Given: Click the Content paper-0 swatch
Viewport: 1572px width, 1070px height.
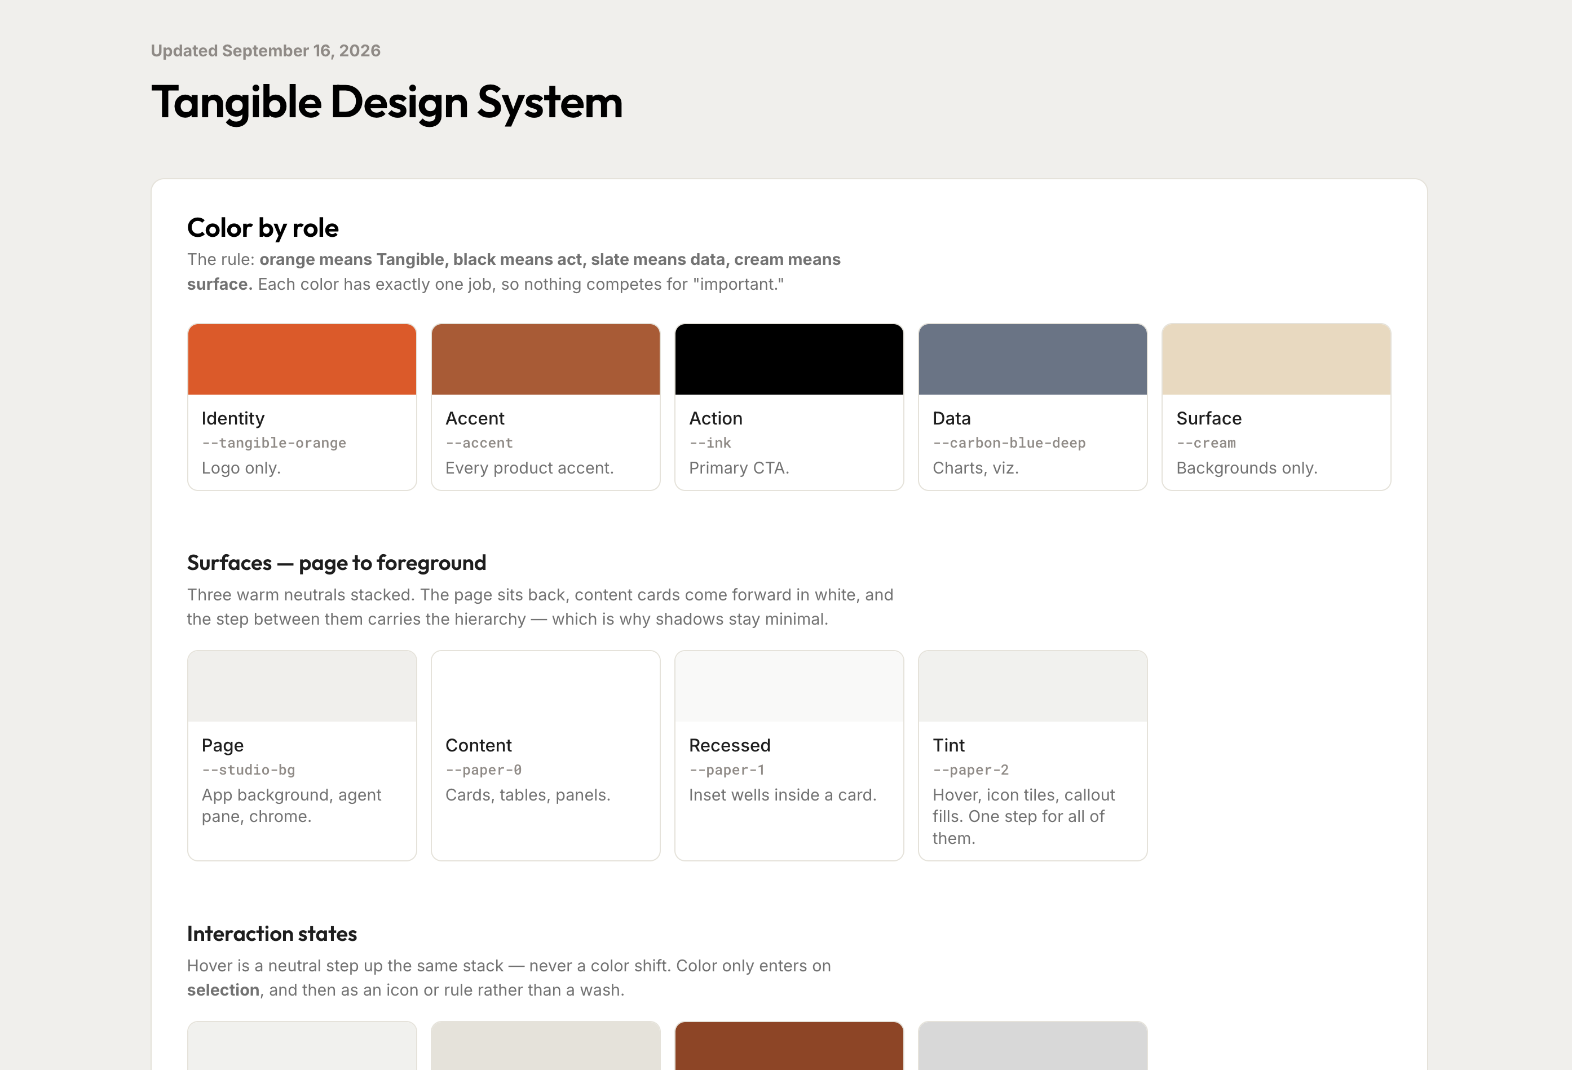Looking at the screenshot, I should point(545,686).
